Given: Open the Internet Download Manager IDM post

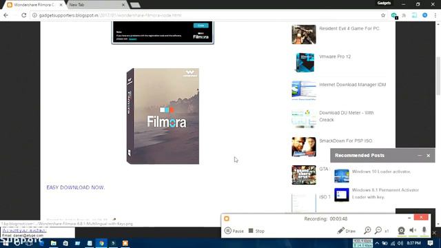Looking at the screenshot, I should 352,85.
